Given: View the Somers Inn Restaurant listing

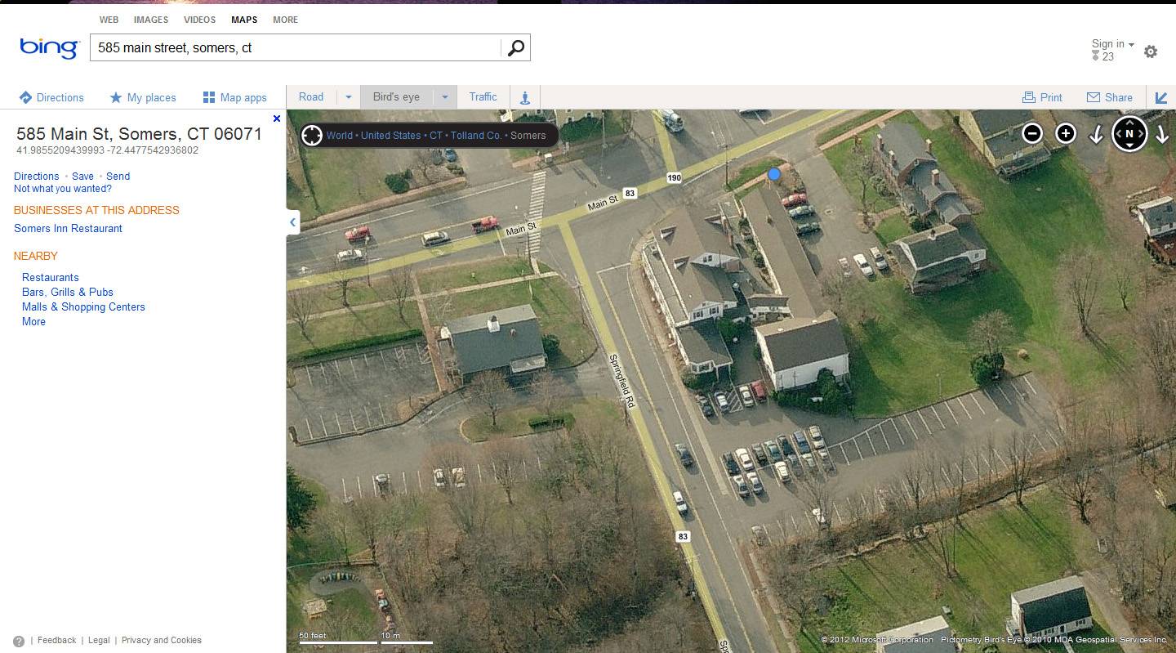Looking at the screenshot, I should coord(68,228).
